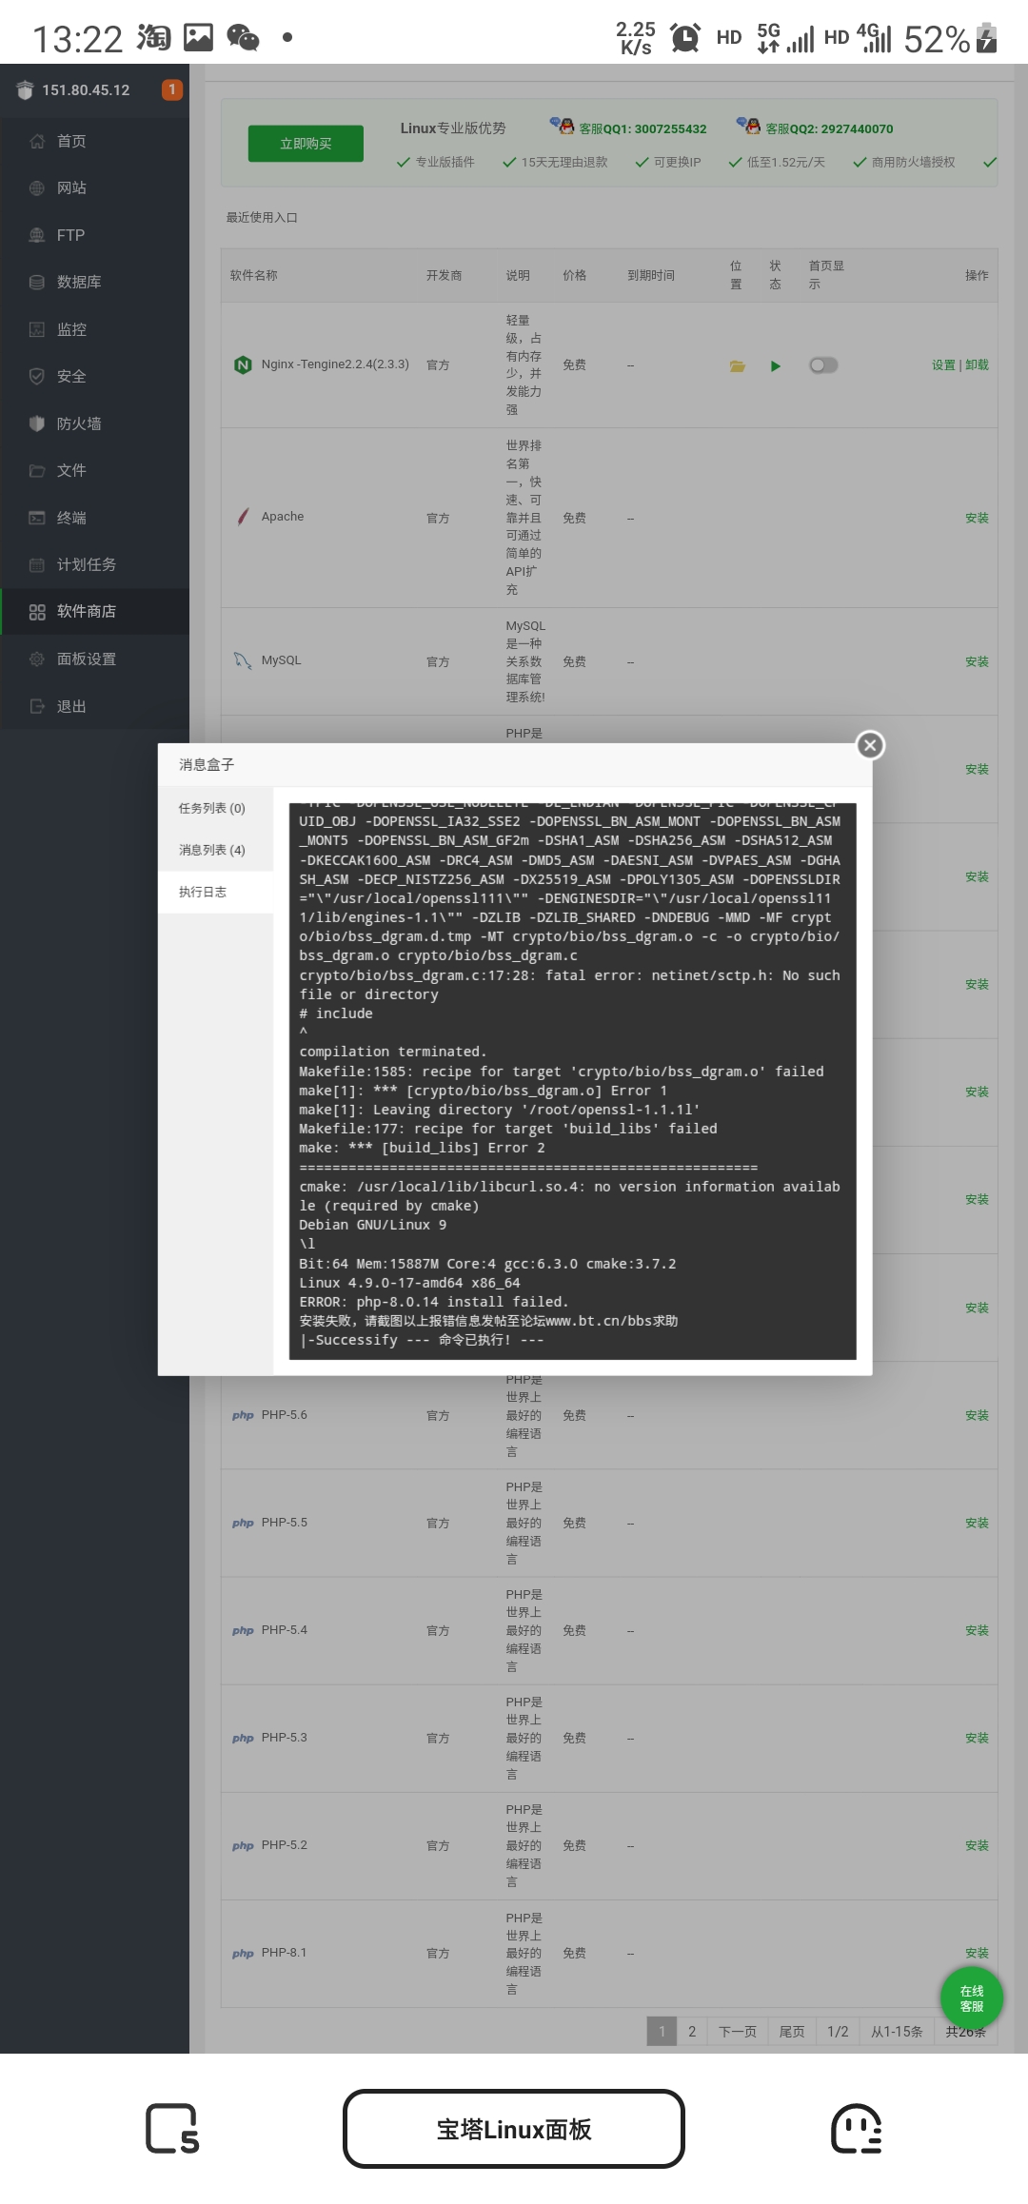
Task: Click the MySQL dolphin logo
Action: [243, 660]
